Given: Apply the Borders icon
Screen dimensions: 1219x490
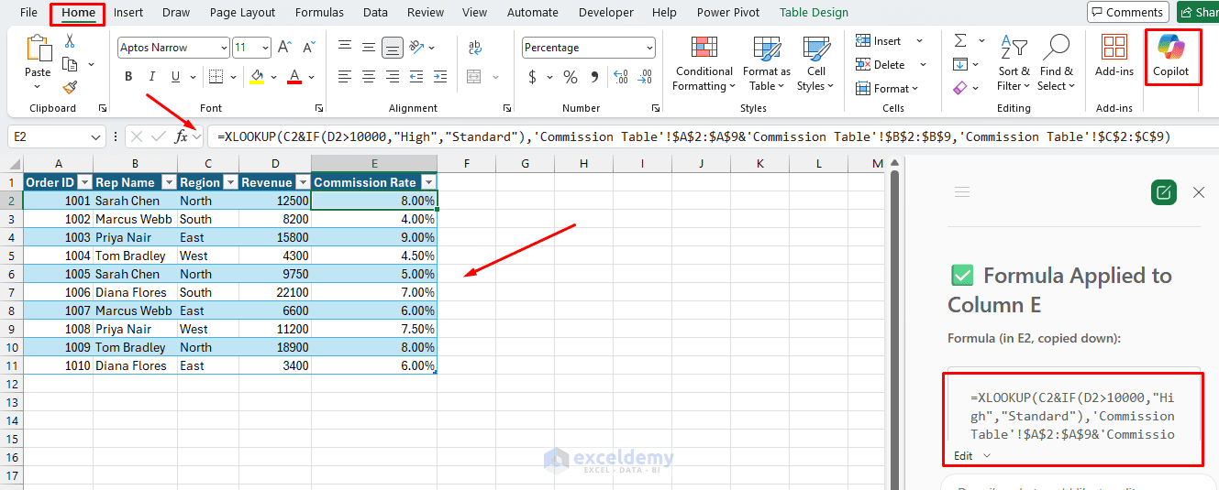Looking at the screenshot, I should click(x=215, y=77).
